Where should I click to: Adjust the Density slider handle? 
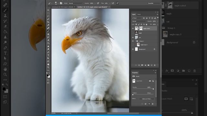(x=153, y=89)
